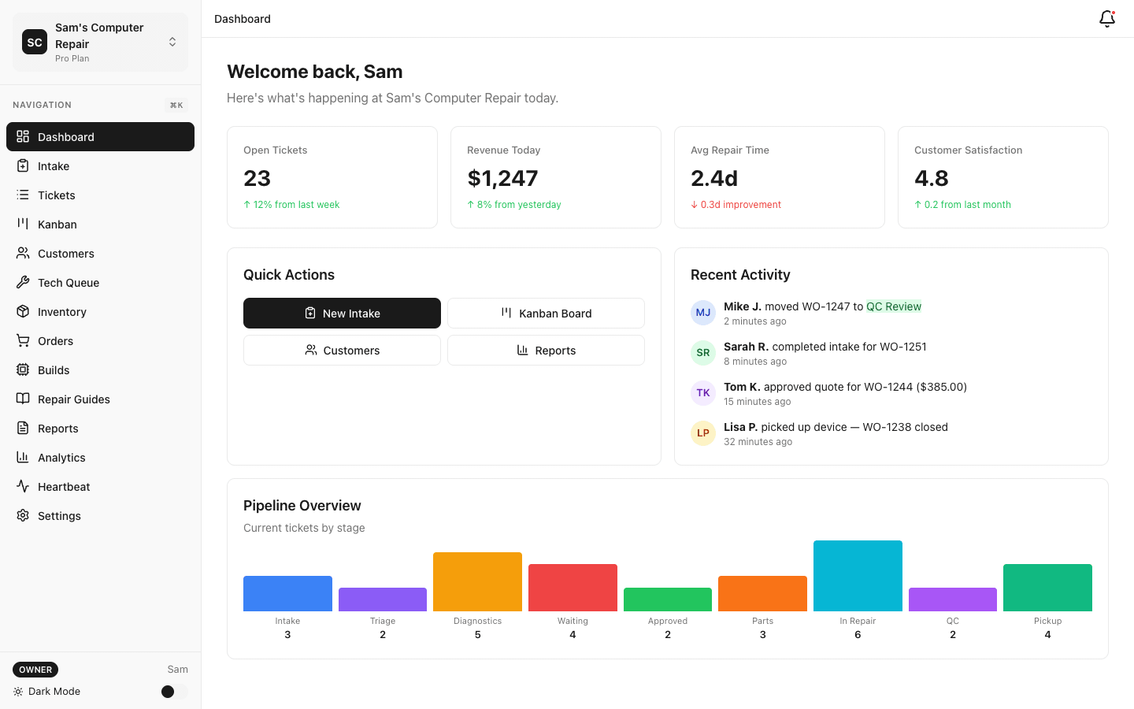Select Dashboard in the navigation menu

(x=65, y=136)
